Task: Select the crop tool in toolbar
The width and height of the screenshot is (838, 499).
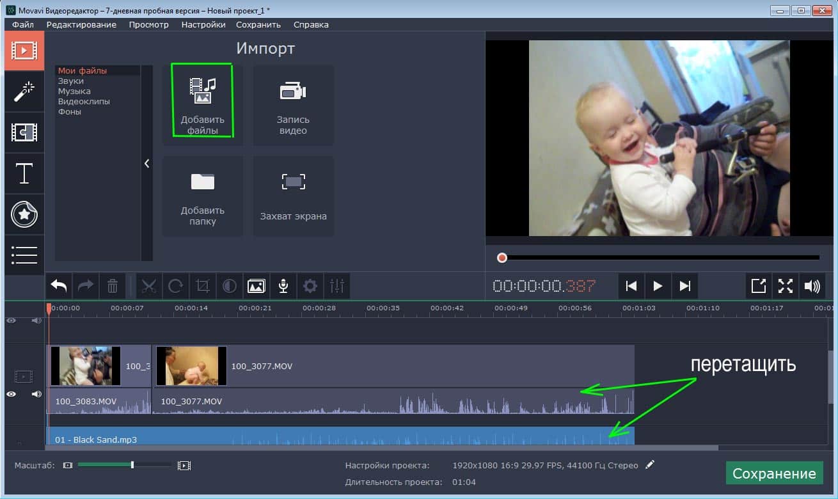Action: pos(203,286)
